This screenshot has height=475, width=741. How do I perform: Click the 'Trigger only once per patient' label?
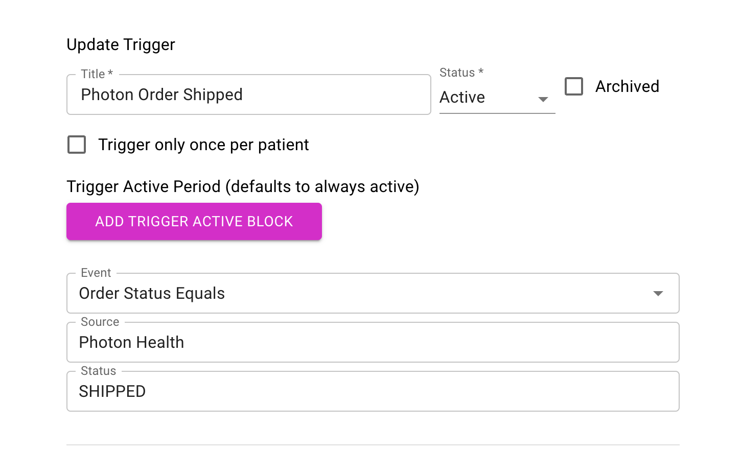203,145
